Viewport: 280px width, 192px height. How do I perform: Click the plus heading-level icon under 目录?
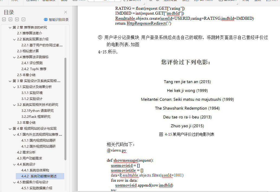(x=17, y=19)
